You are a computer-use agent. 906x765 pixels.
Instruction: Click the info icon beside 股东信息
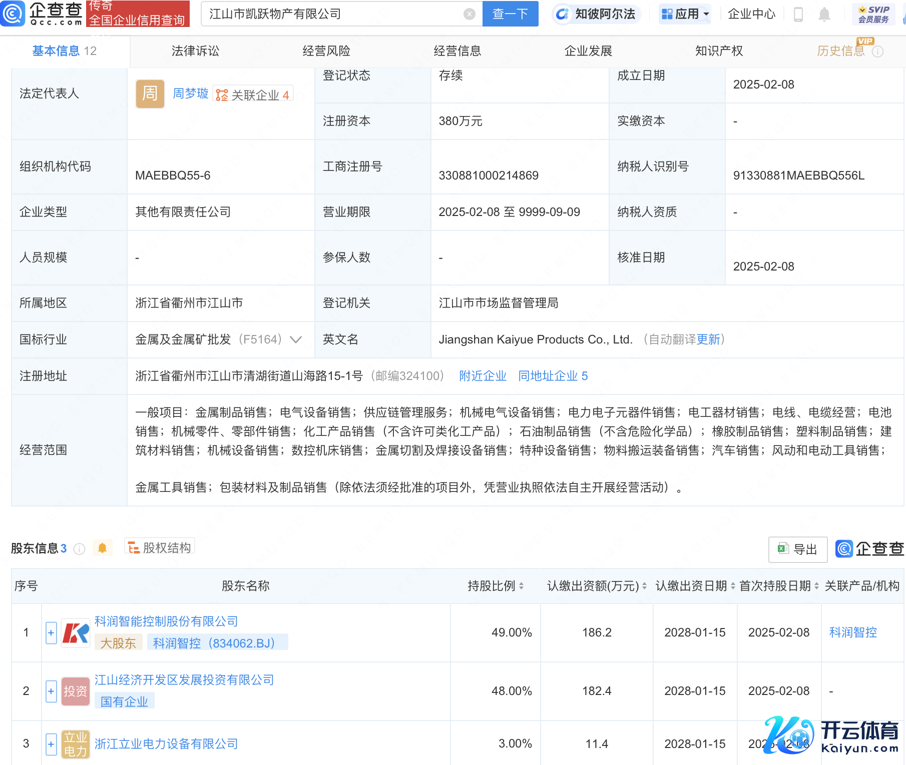click(79, 549)
